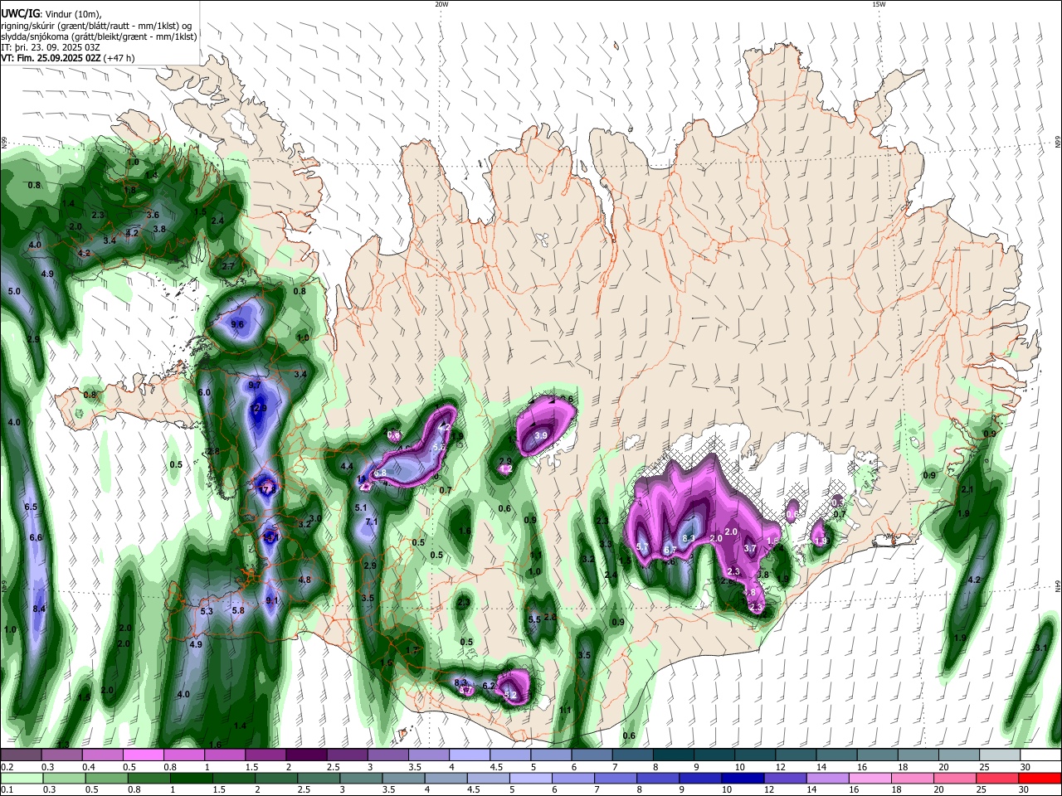The image size is (1062, 796).
Task: Select the dark teal swatch labeled 8, top legend row
Action: click(674, 755)
